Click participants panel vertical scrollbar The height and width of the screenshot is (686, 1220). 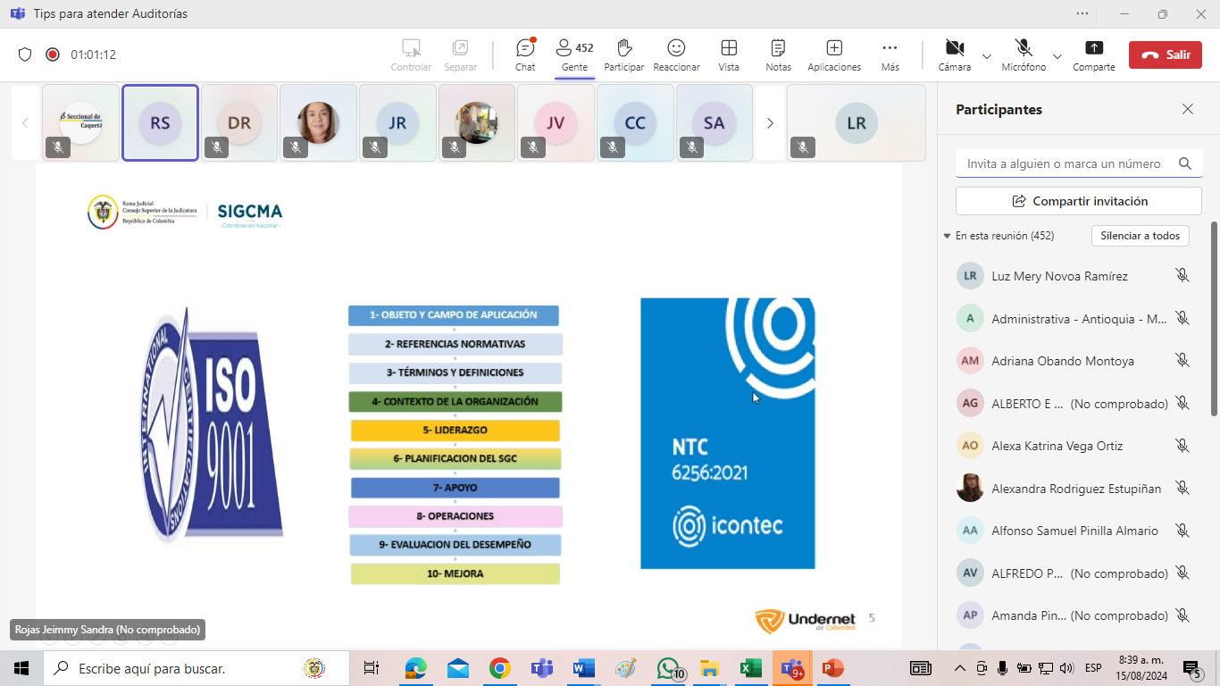[1213, 319]
